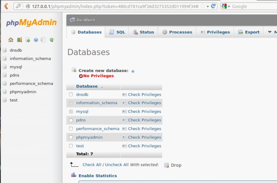Click the log out door icon
The height and width of the screenshot is (183, 277).
coord(20,40)
